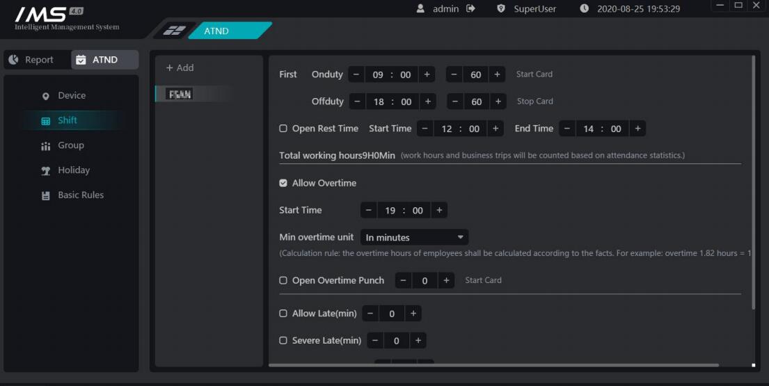The height and width of the screenshot is (386, 769).
Task: Open the Group menu item
Action: click(70, 145)
